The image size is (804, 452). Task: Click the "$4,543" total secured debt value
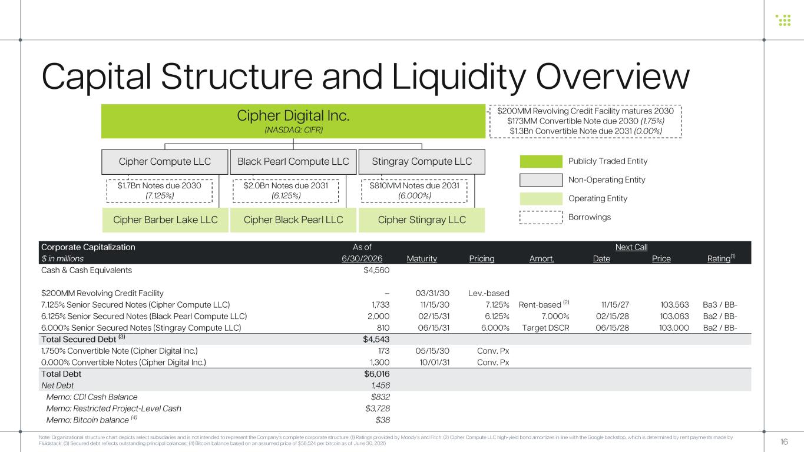[378, 338]
